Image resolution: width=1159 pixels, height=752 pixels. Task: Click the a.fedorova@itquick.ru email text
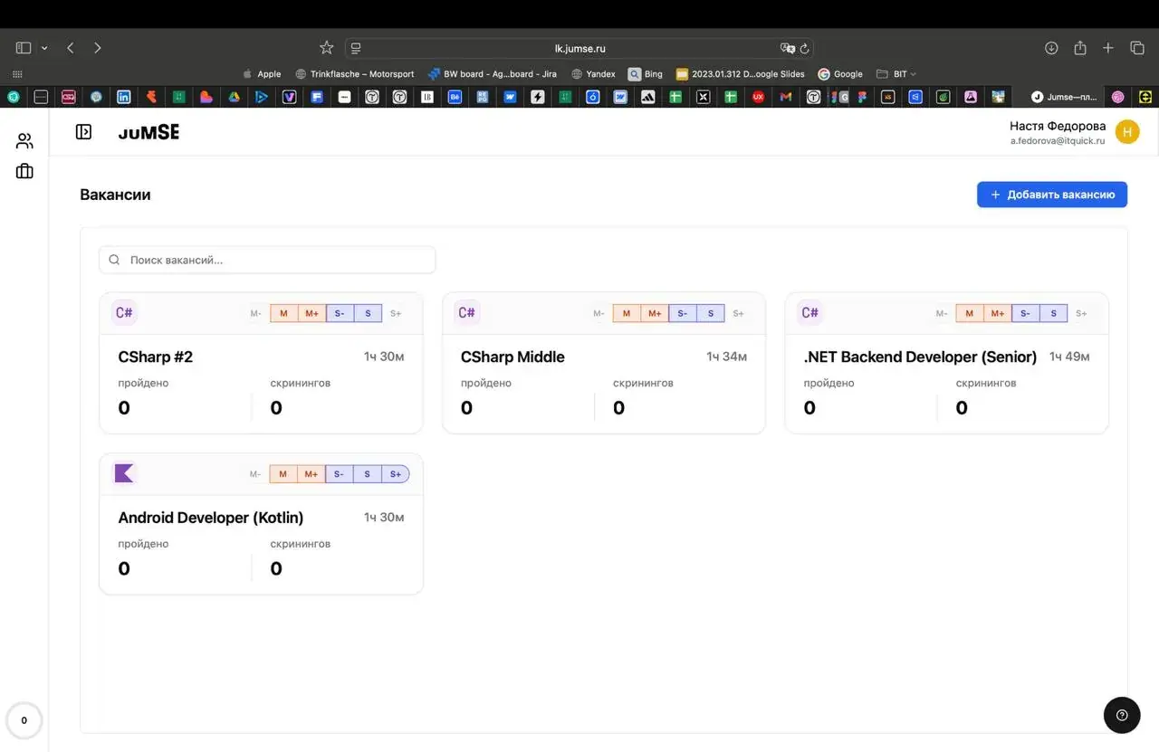pyautogui.click(x=1058, y=141)
